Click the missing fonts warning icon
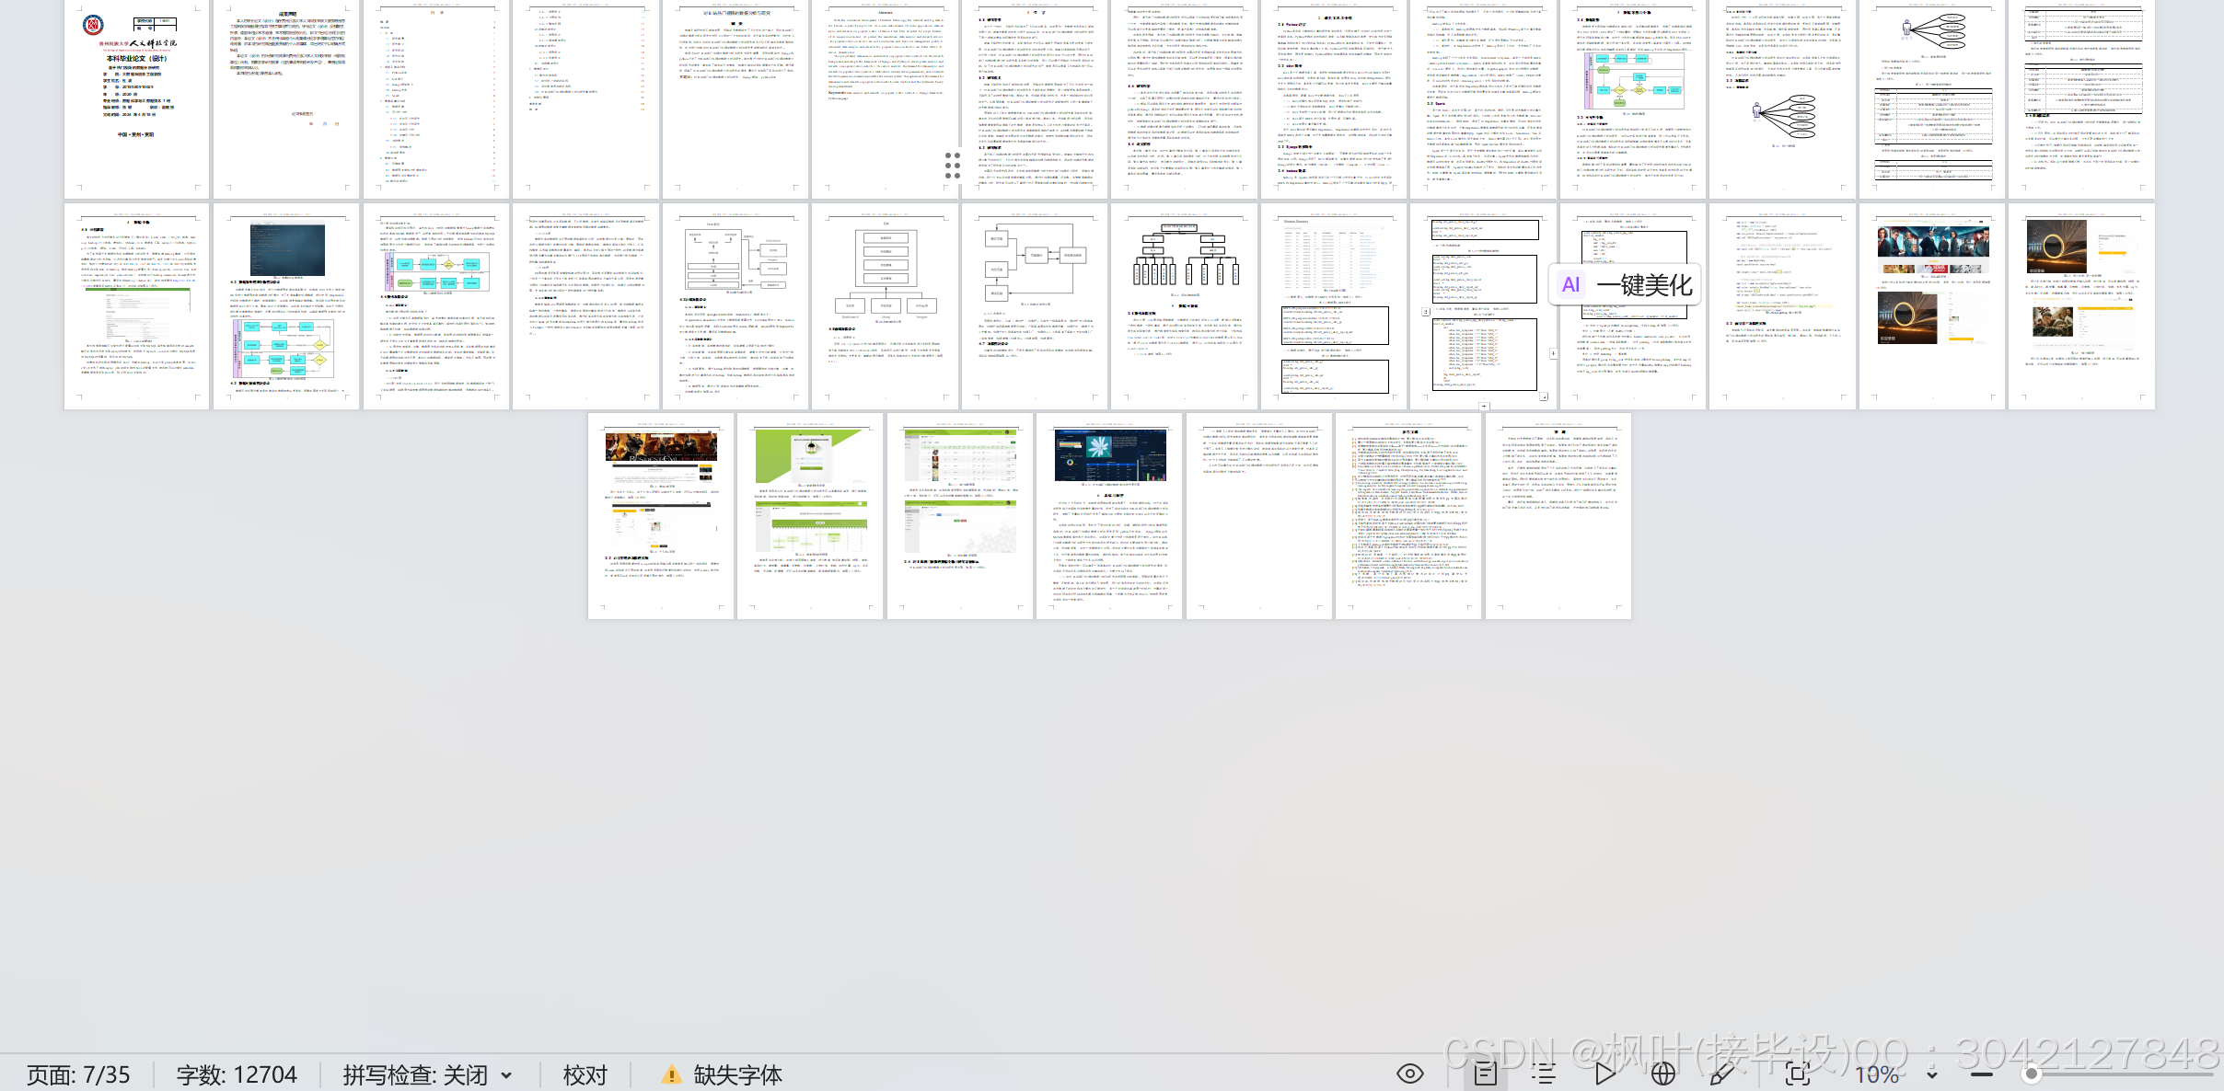 tap(671, 1074)
